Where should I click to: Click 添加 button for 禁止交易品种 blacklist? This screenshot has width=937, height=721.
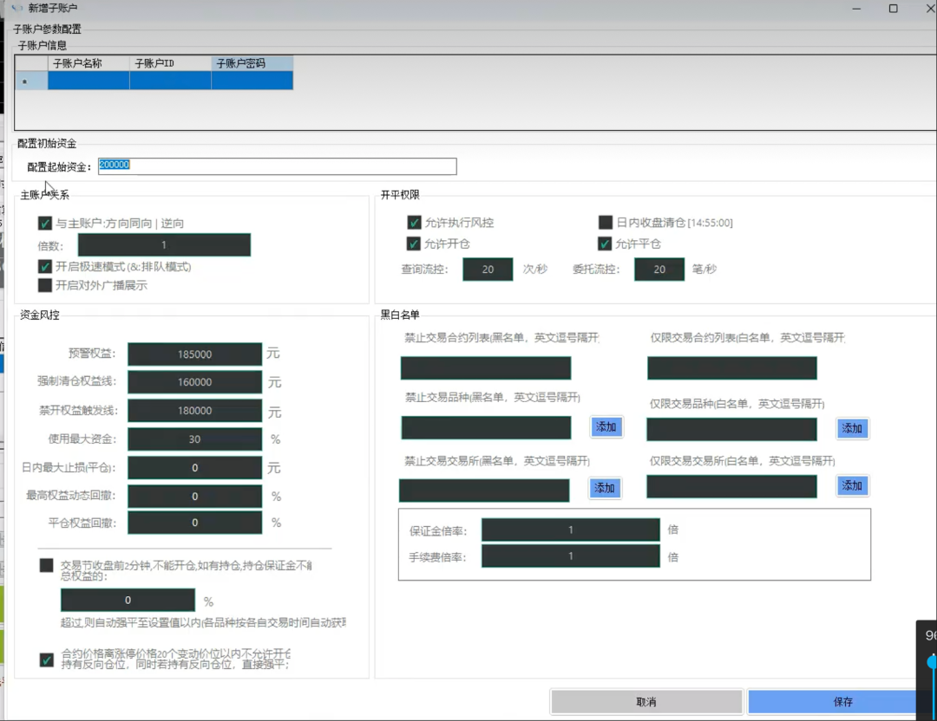coord(606,427)
